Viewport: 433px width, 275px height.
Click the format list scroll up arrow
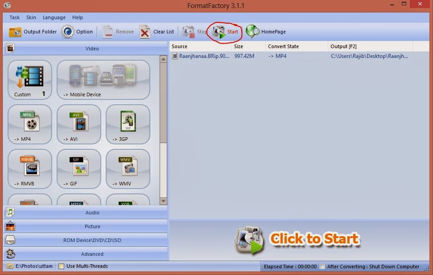[164, 59]
